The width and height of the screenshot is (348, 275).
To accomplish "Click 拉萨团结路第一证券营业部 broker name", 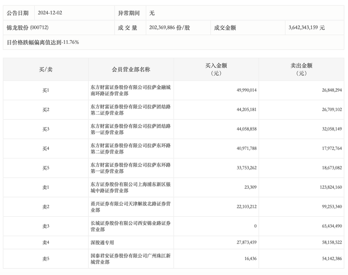I will pos(130,129).
